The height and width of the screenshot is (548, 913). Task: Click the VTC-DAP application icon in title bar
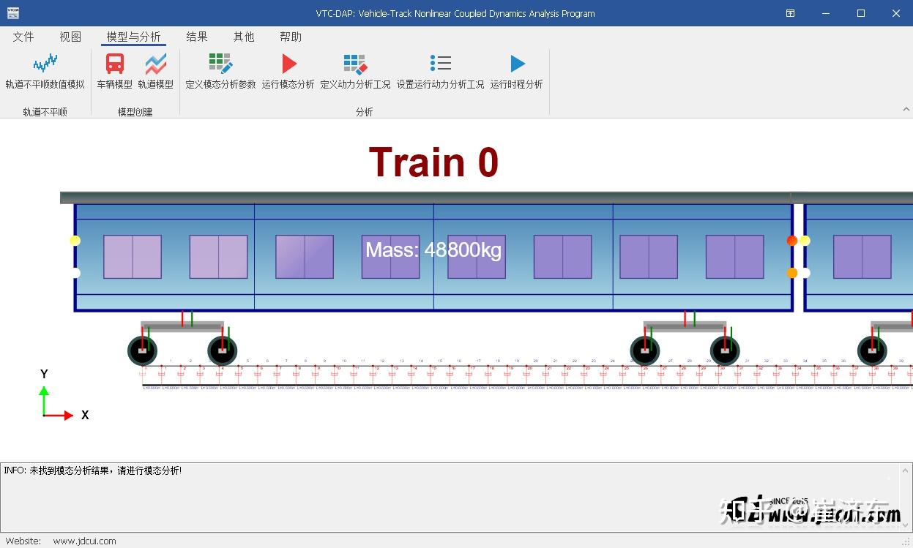pyautogui.click(x=14, y=12)
